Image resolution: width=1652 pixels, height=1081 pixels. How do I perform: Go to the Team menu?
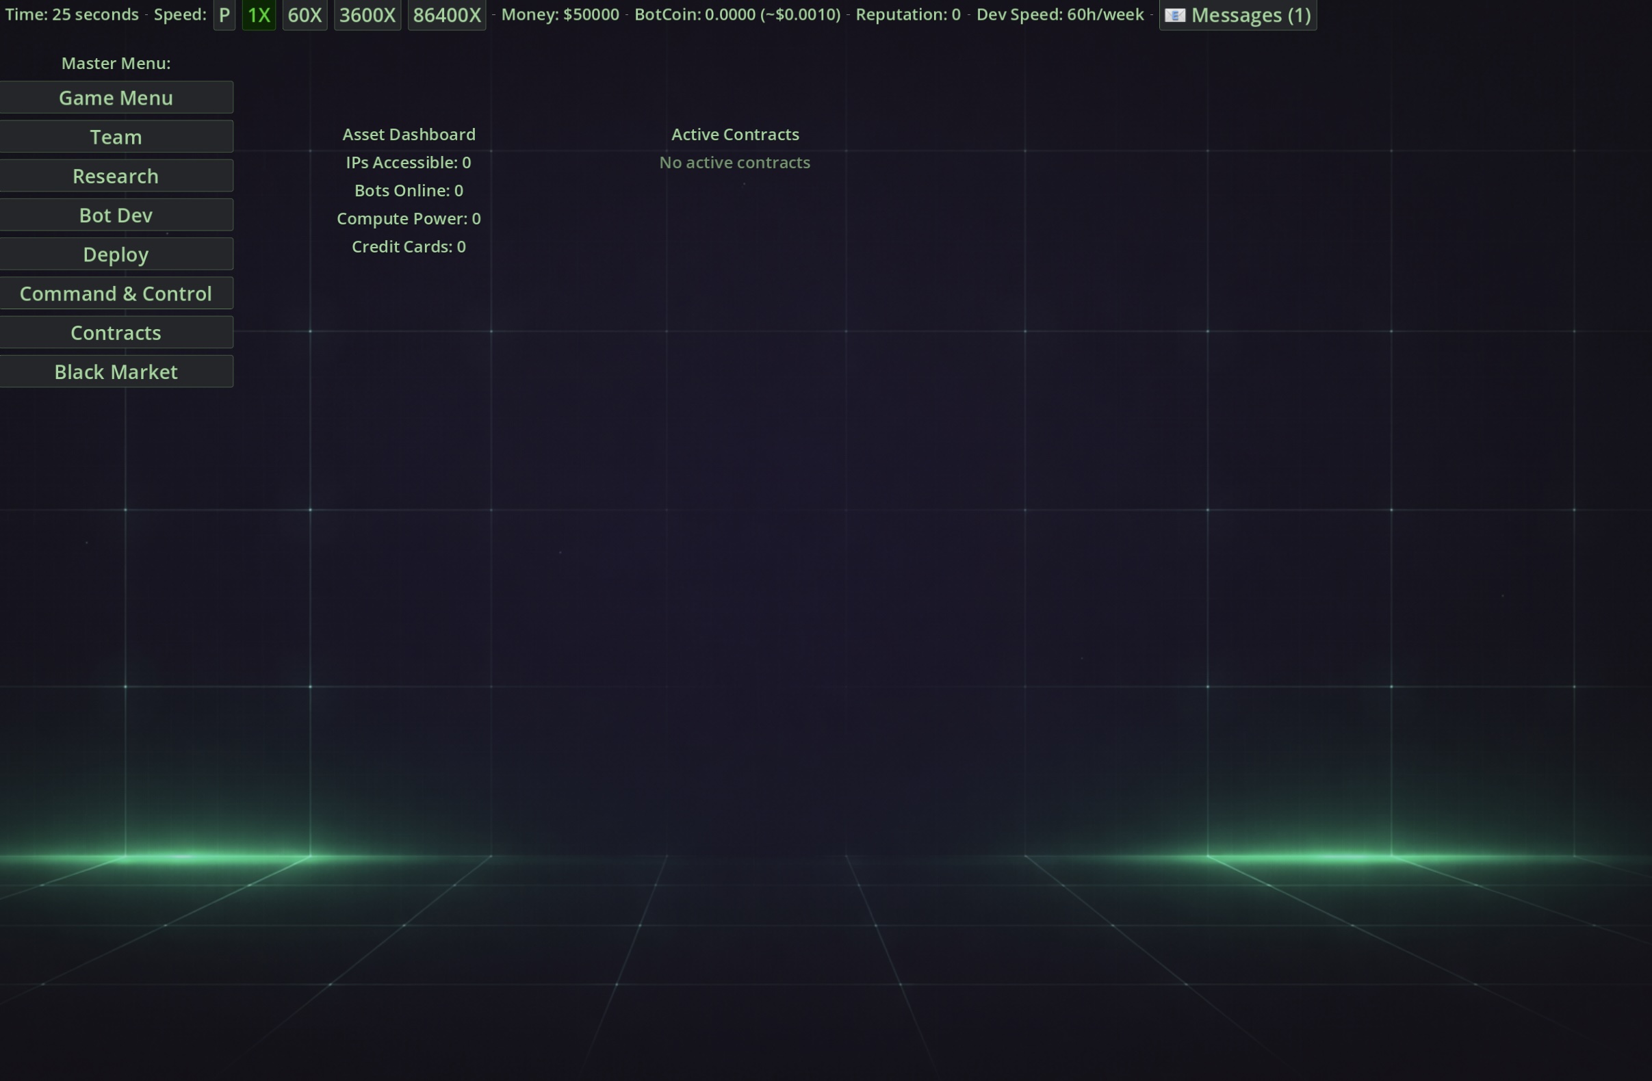(116, 137)
